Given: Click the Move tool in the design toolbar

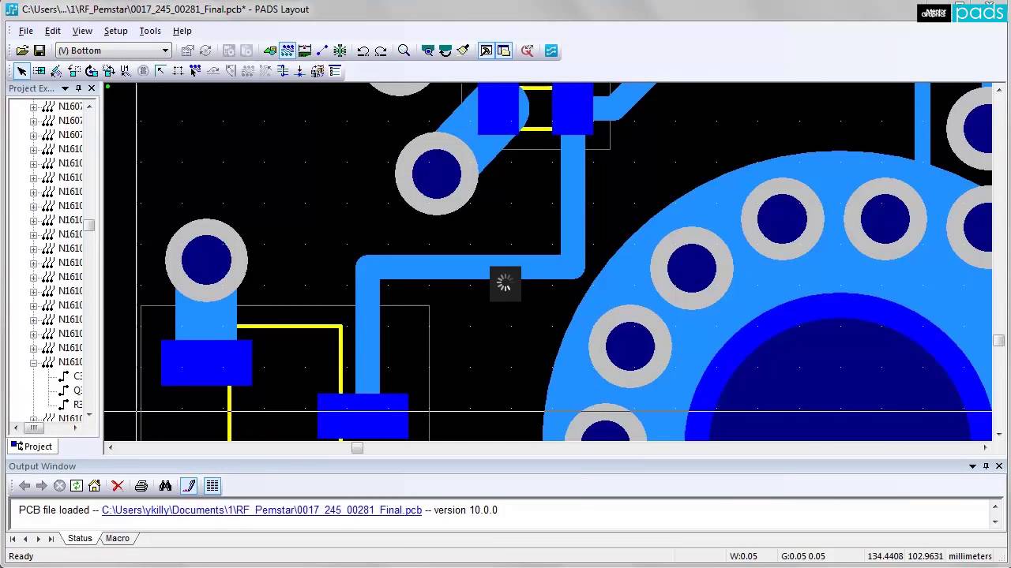Looking at the screenshot, I should click(x=39, y=71).
